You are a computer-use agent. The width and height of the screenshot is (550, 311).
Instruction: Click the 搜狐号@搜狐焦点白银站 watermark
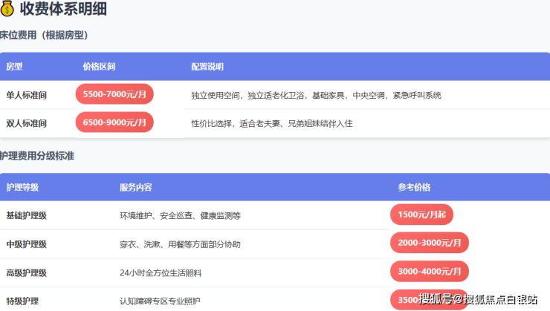(478, 299)
